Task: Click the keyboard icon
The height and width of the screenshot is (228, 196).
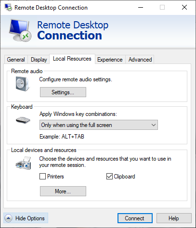Action: [23, 120]
